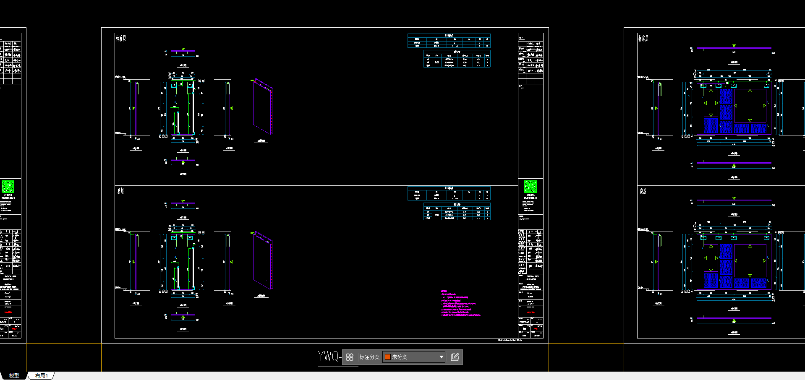Select the lower 3D isometric wall panel view
This screenshot has width=805, height=380.
pyautogui.click(x=263, y=260)
